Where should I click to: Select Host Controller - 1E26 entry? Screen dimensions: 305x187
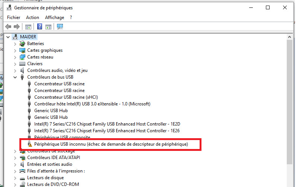point(107,131)
